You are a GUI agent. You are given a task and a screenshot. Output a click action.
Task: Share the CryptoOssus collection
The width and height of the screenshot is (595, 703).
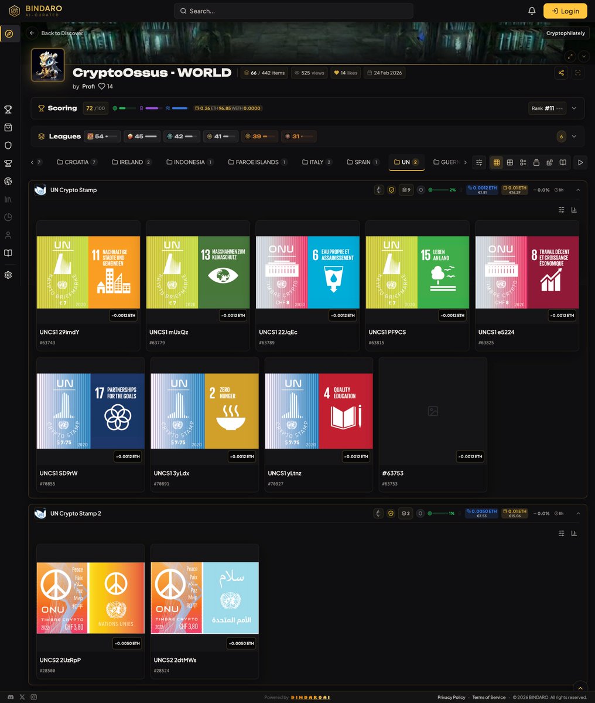tap(562, 73)
